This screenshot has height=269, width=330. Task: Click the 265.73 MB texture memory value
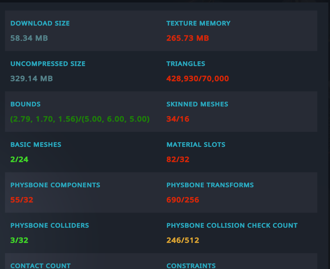[187, 38]
